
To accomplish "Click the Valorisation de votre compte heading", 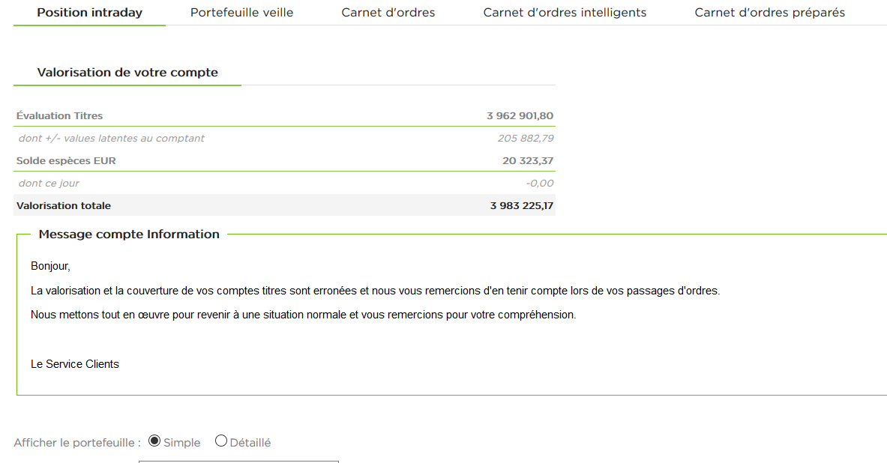I will pos(127,73).
